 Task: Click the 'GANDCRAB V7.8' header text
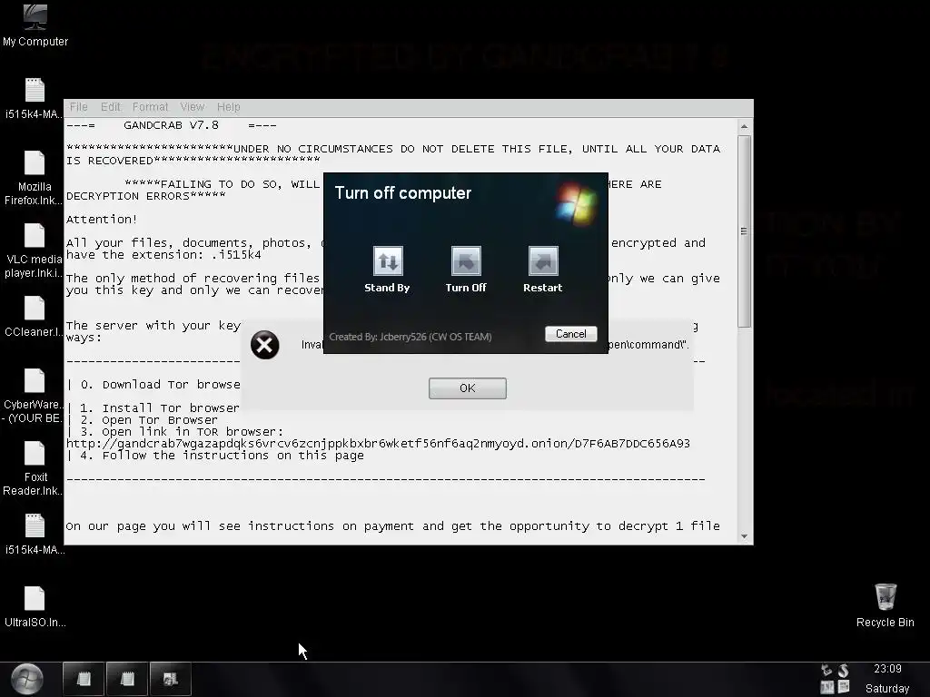click(171, 125)
